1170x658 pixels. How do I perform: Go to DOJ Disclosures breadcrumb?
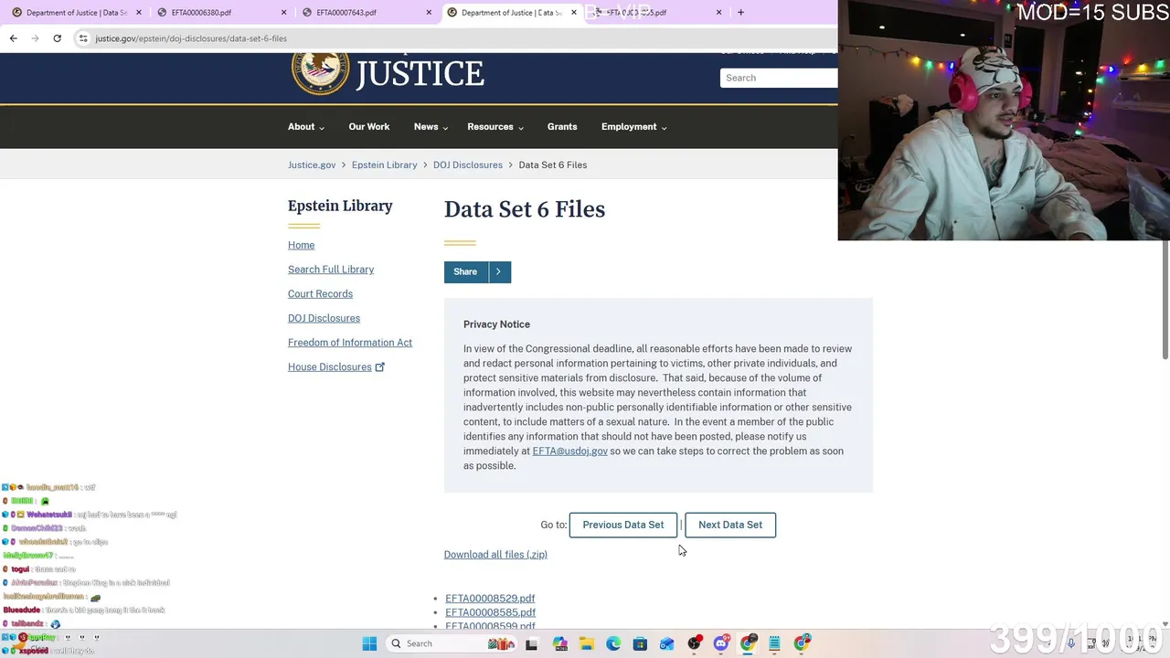[x=468, y=165]
